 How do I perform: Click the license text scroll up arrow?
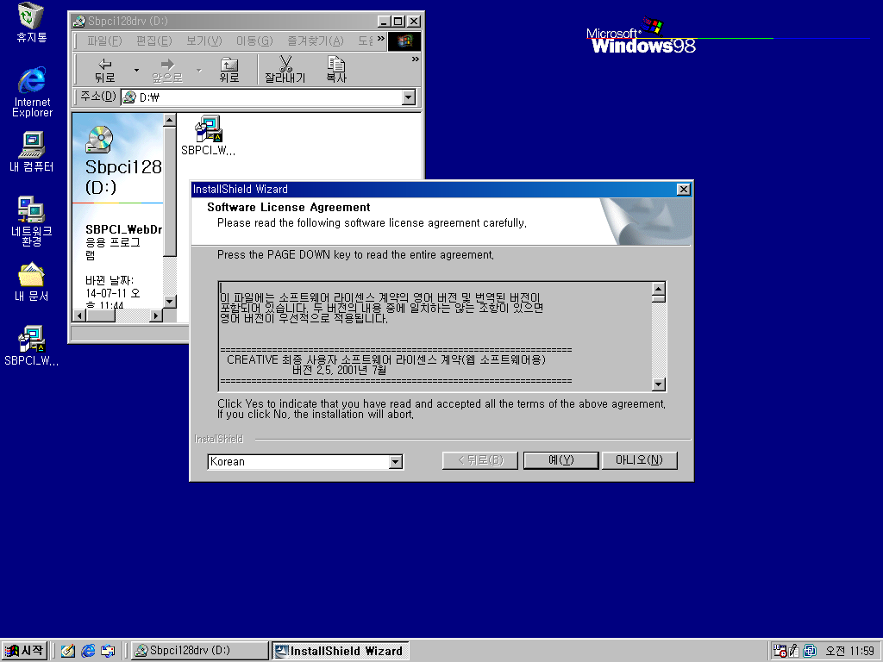click(x=658, y=290)
